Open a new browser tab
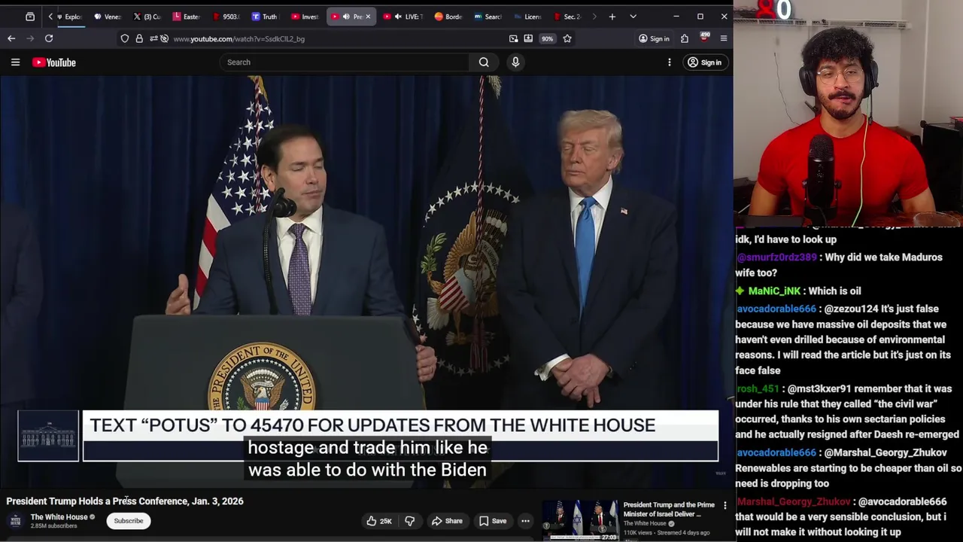 [612, 17]
